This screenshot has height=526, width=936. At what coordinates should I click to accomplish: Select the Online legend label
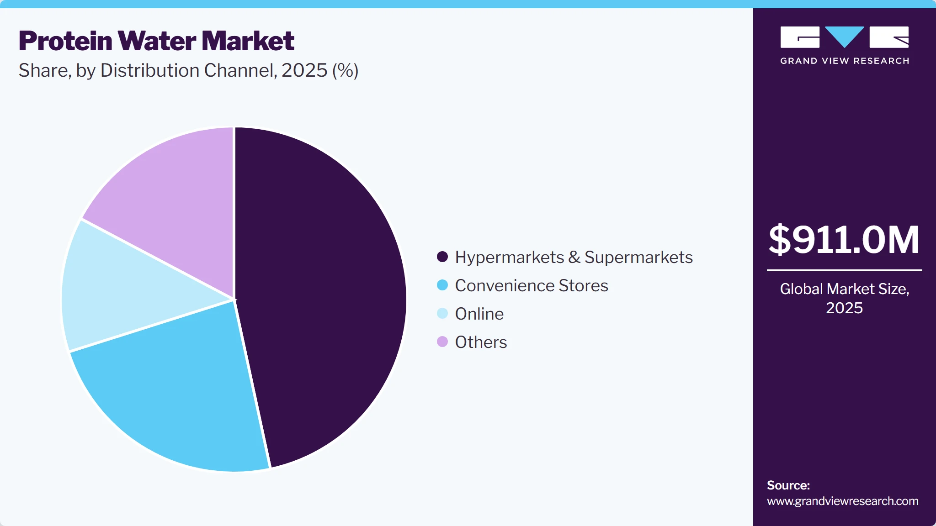tap(479, 314)
